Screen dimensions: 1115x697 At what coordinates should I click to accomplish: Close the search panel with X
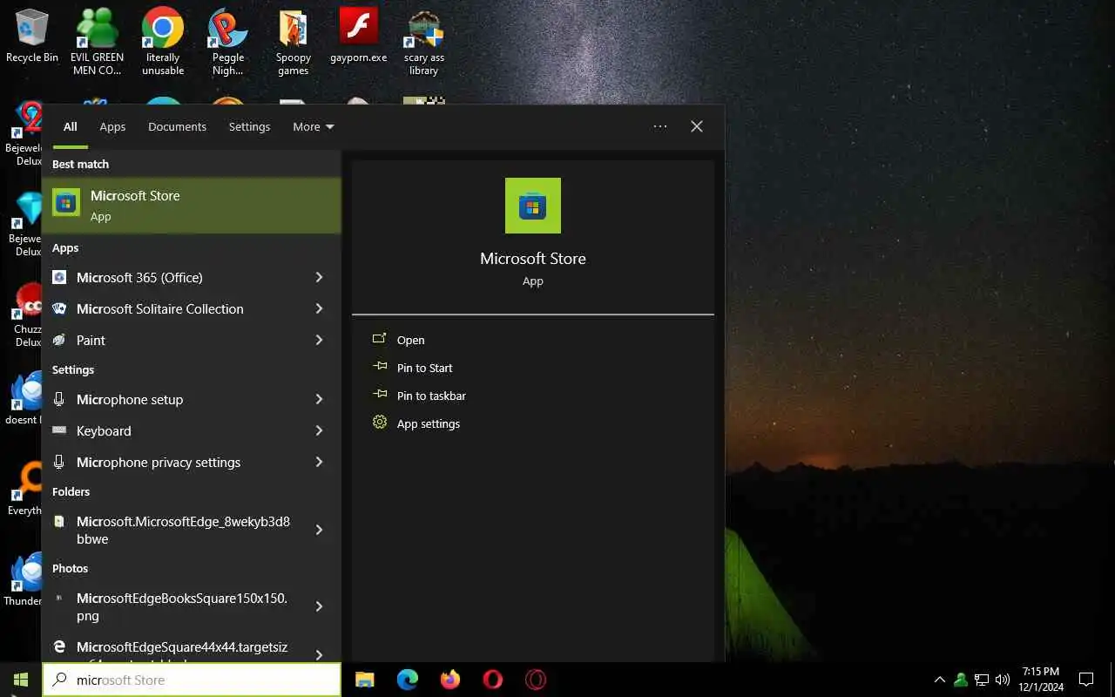point(697,126)
